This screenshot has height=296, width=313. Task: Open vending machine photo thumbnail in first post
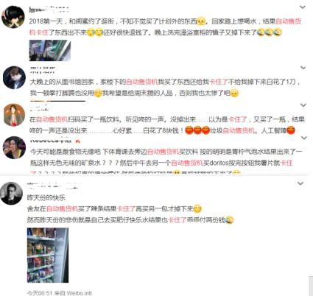click(50, 51)
